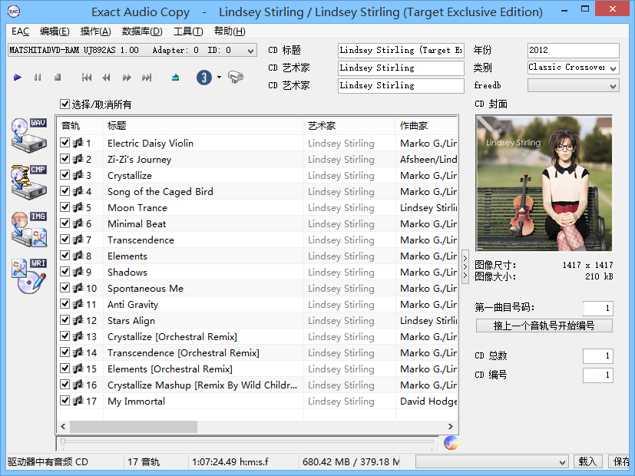
Task: Click music note icon of track 1
Action: [78, 143]
